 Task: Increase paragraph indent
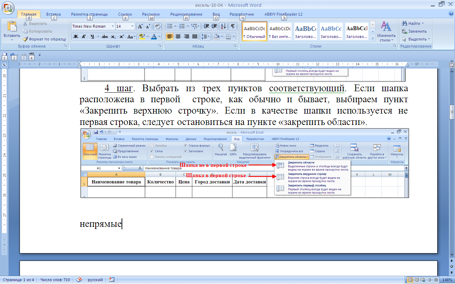tap(214, 26)
